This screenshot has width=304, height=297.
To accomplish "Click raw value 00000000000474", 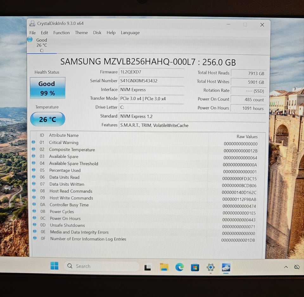I will click(239, 206).
